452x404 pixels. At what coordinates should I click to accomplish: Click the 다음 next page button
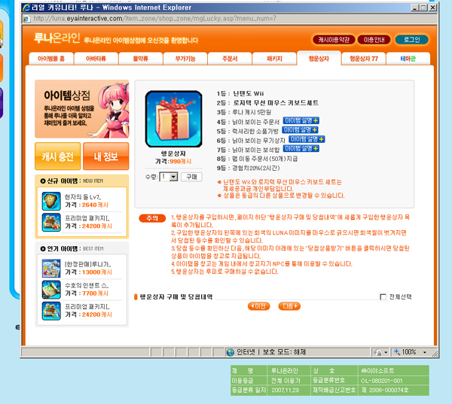tap(289, 306)
